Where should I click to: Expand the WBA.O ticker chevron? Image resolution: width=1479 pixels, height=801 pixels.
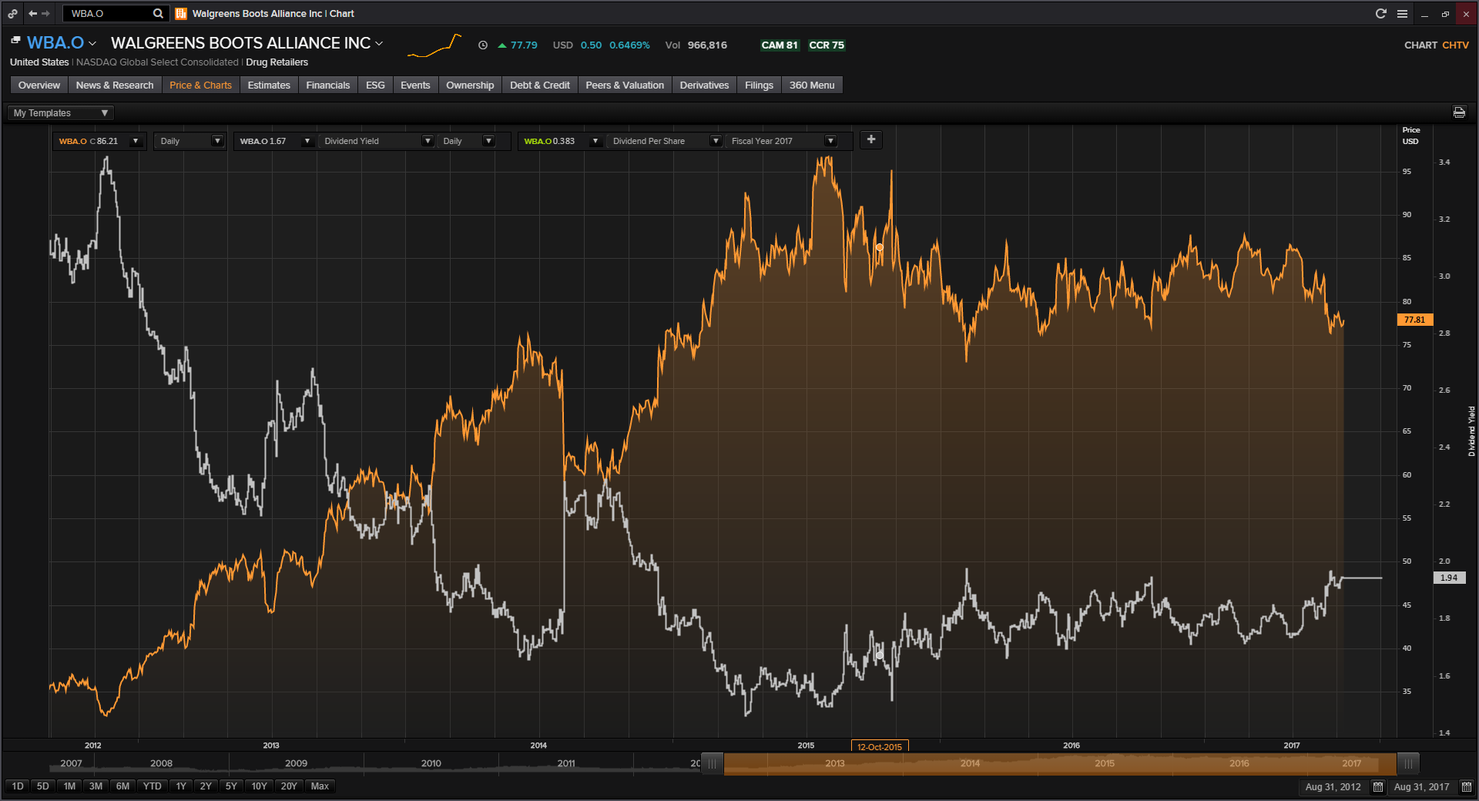pyautogui.click(x=92, y=44)
